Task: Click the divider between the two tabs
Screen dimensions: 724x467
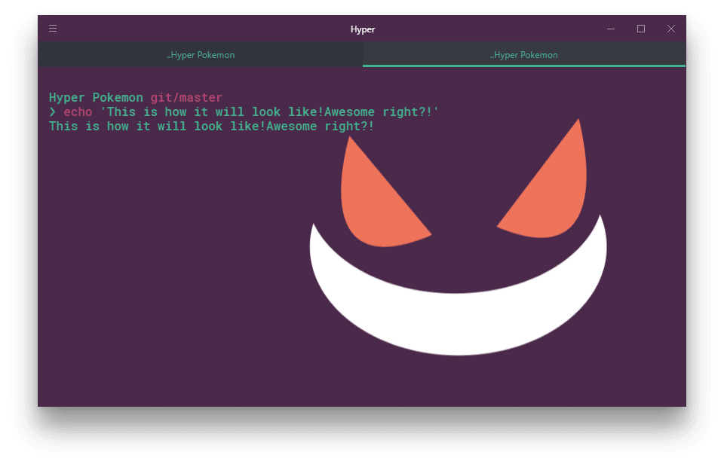Action: pos(363,54)
